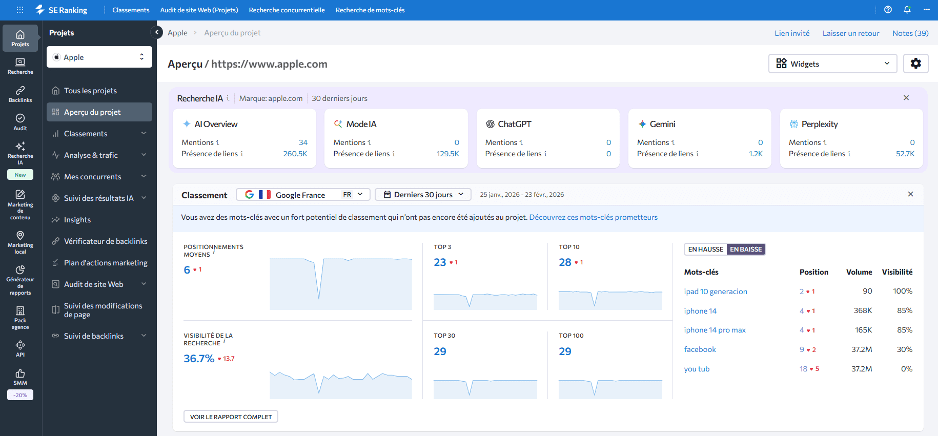The width and height of the screenshot is (938, 436).
Task: Open the help question mark icon
Action: [x=888, y=10]
